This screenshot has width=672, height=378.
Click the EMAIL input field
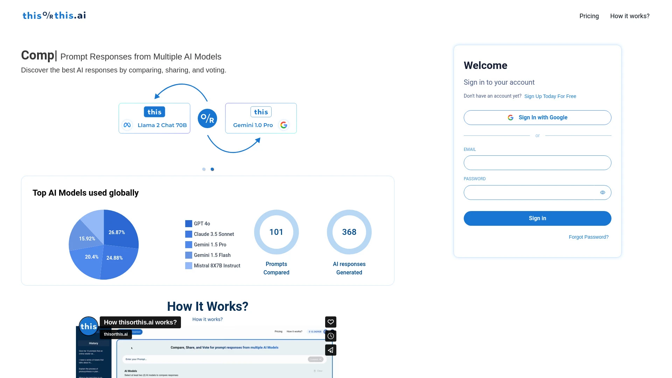[x=537, y=162]
